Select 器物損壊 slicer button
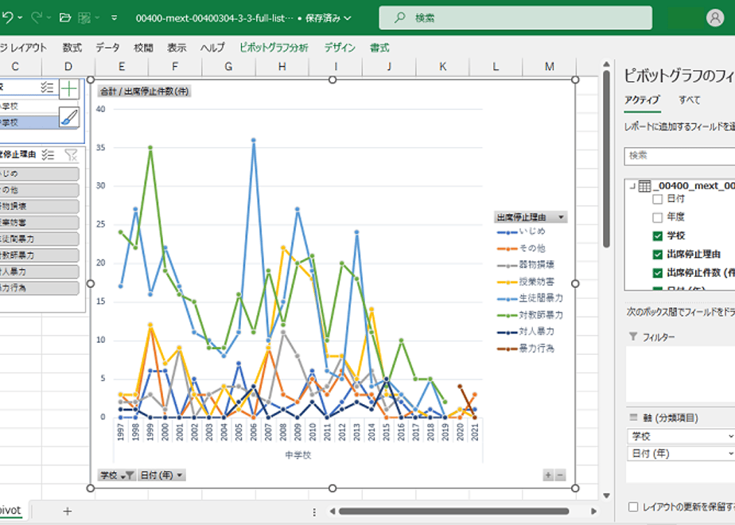The height and width of the screenshot is (525, 735). click(x=40, y=207)
